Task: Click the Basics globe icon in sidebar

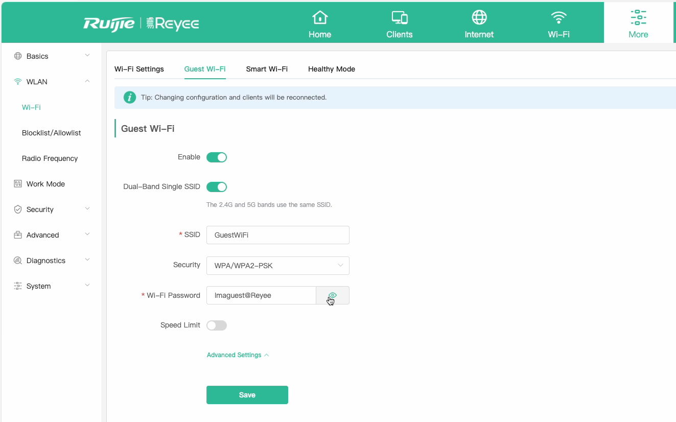Action: pyautogui.click(x=18, y=56)
